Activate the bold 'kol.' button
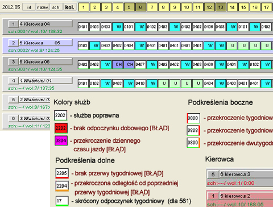 [70, 7]
